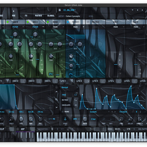Image resolution: width=147 pixels, height=147 pixels.
Task: Click the preset name CC_BA_036
Action: coord(69,10)
